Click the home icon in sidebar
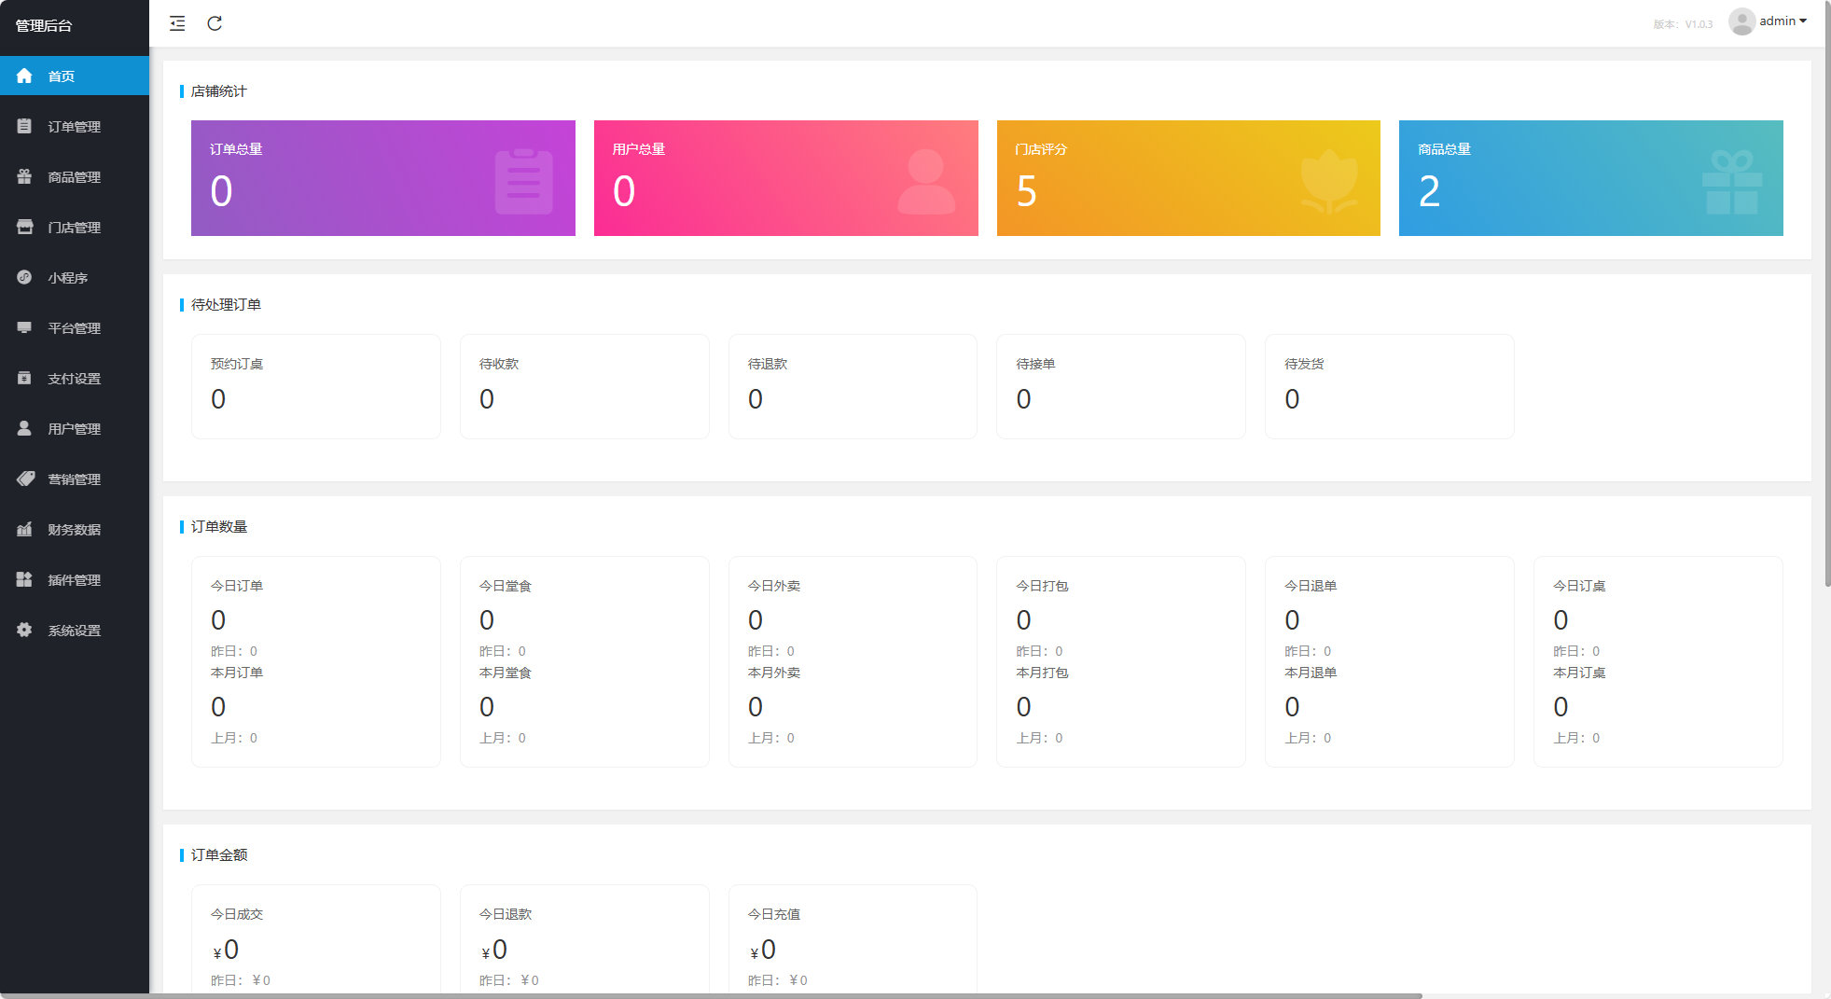Viewport: 1831px width, 999px height. [24, 76]
